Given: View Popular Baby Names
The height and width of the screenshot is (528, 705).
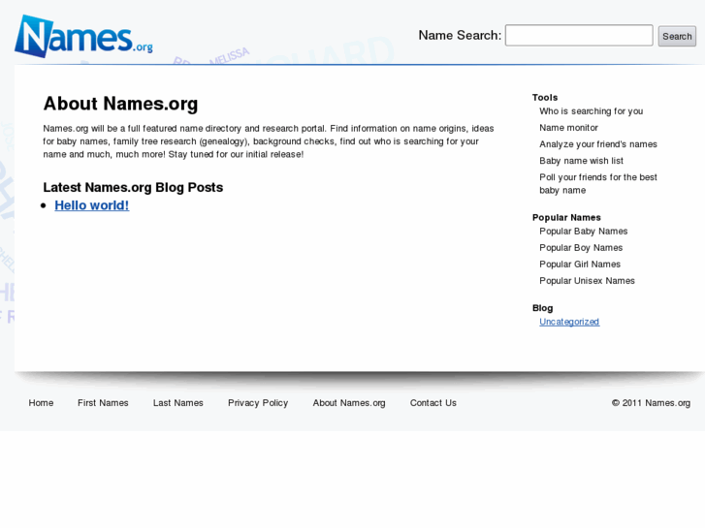Looking at the screenshot, I should tap(583, 231).
